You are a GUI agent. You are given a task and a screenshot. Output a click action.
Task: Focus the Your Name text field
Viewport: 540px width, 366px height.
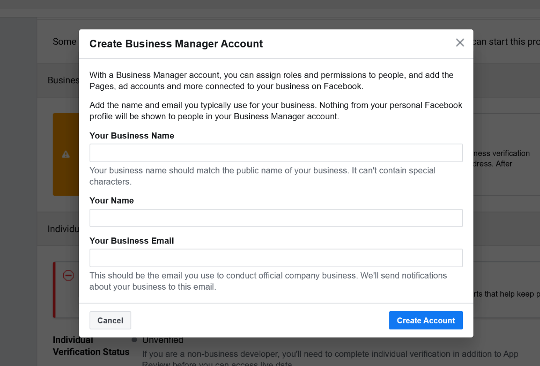pos(276,218)
